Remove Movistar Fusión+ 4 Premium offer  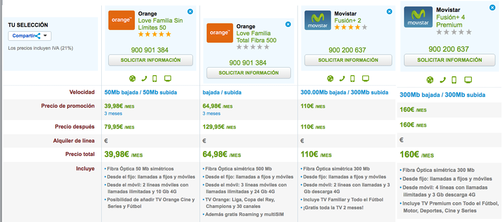[x=492, y=7]
